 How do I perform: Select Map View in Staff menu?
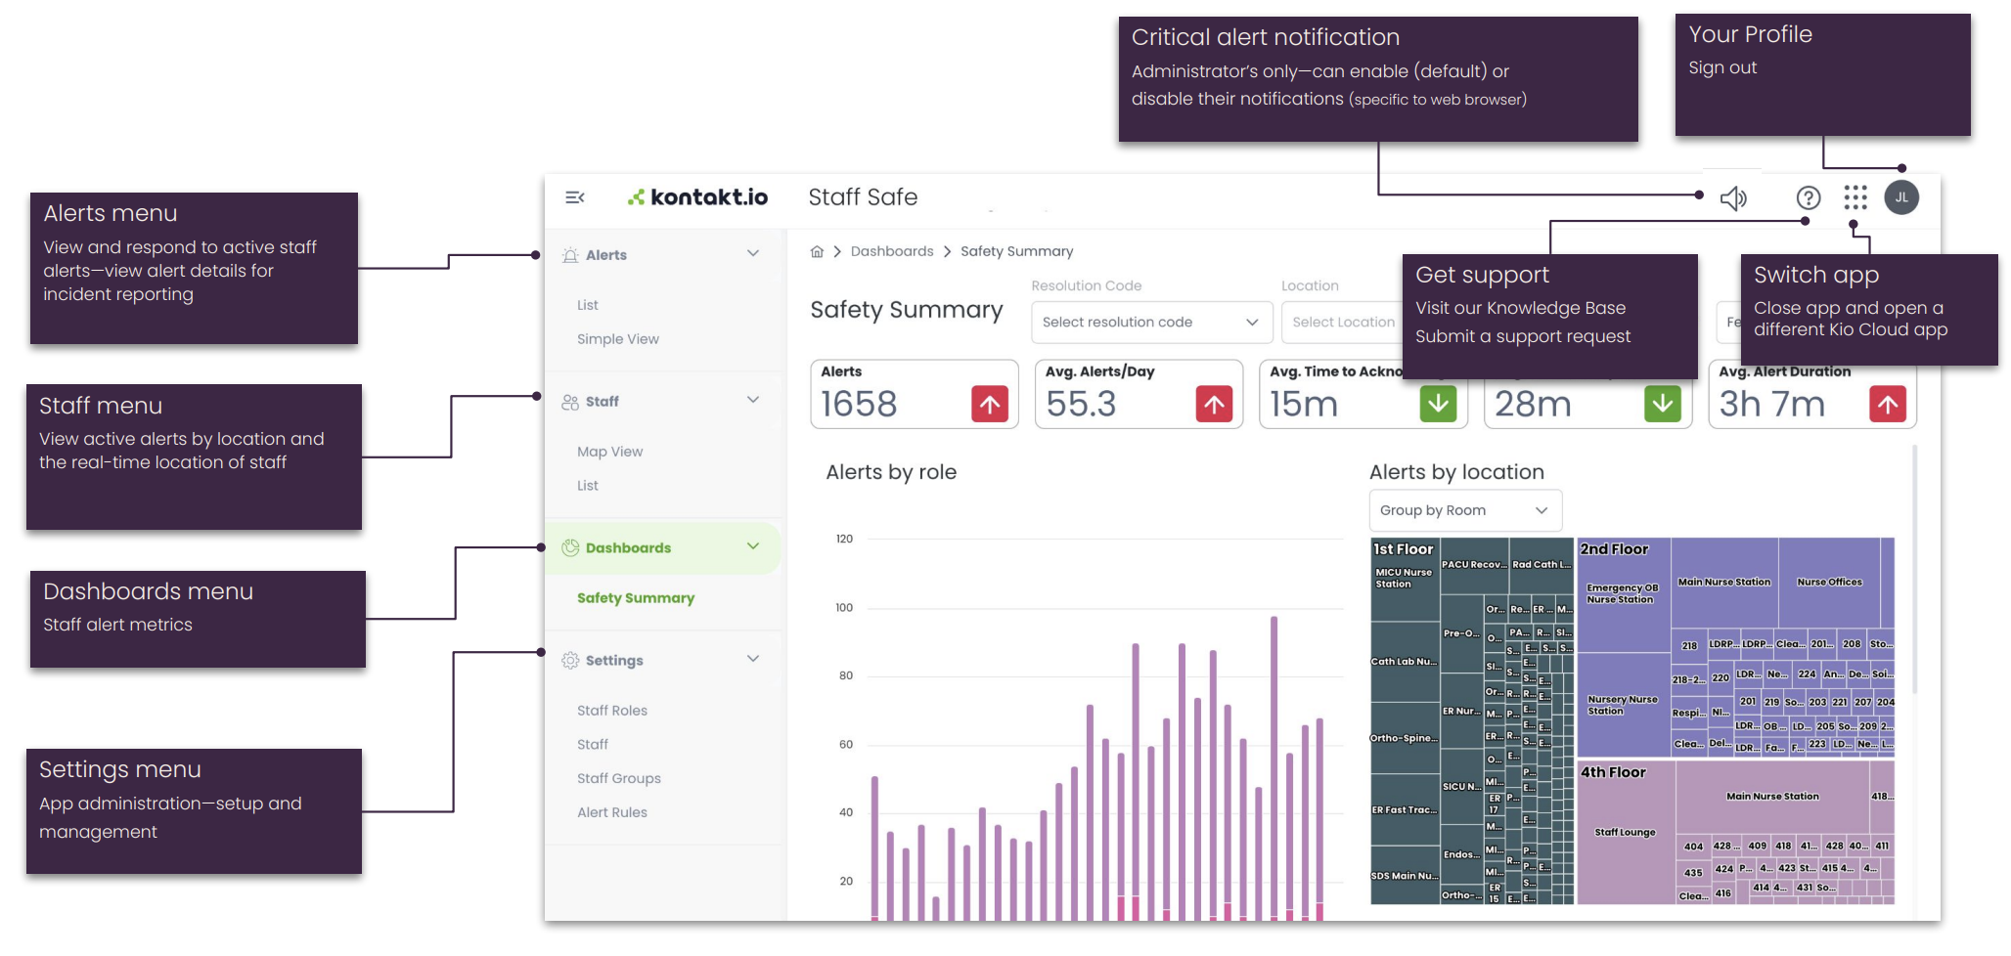point(609,452)
